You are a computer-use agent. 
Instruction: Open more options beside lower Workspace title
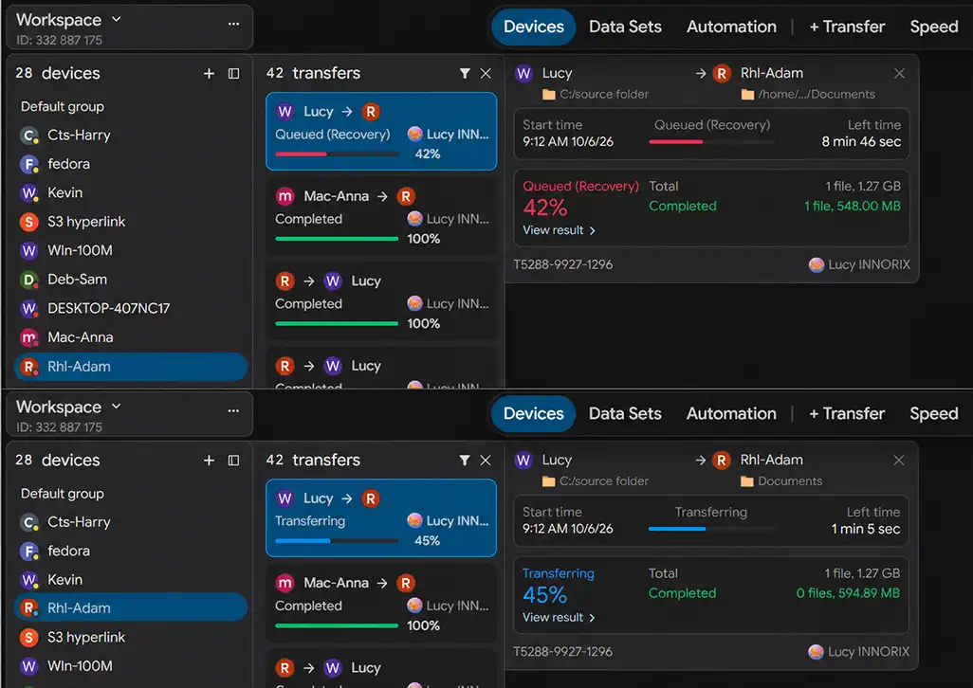tap(233, 410)
